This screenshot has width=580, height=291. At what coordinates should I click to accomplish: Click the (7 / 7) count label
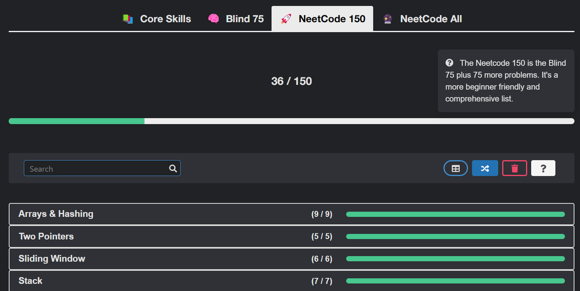[x=322, y=281]
